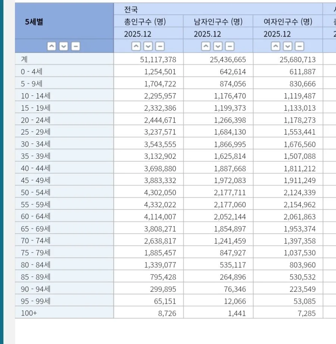Click cell 1,811,212 in 40 - 44세 row
This screenshot has height=344, width=336.
[288, 168]
